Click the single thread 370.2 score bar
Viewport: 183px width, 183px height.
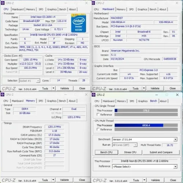click(146, 111)
